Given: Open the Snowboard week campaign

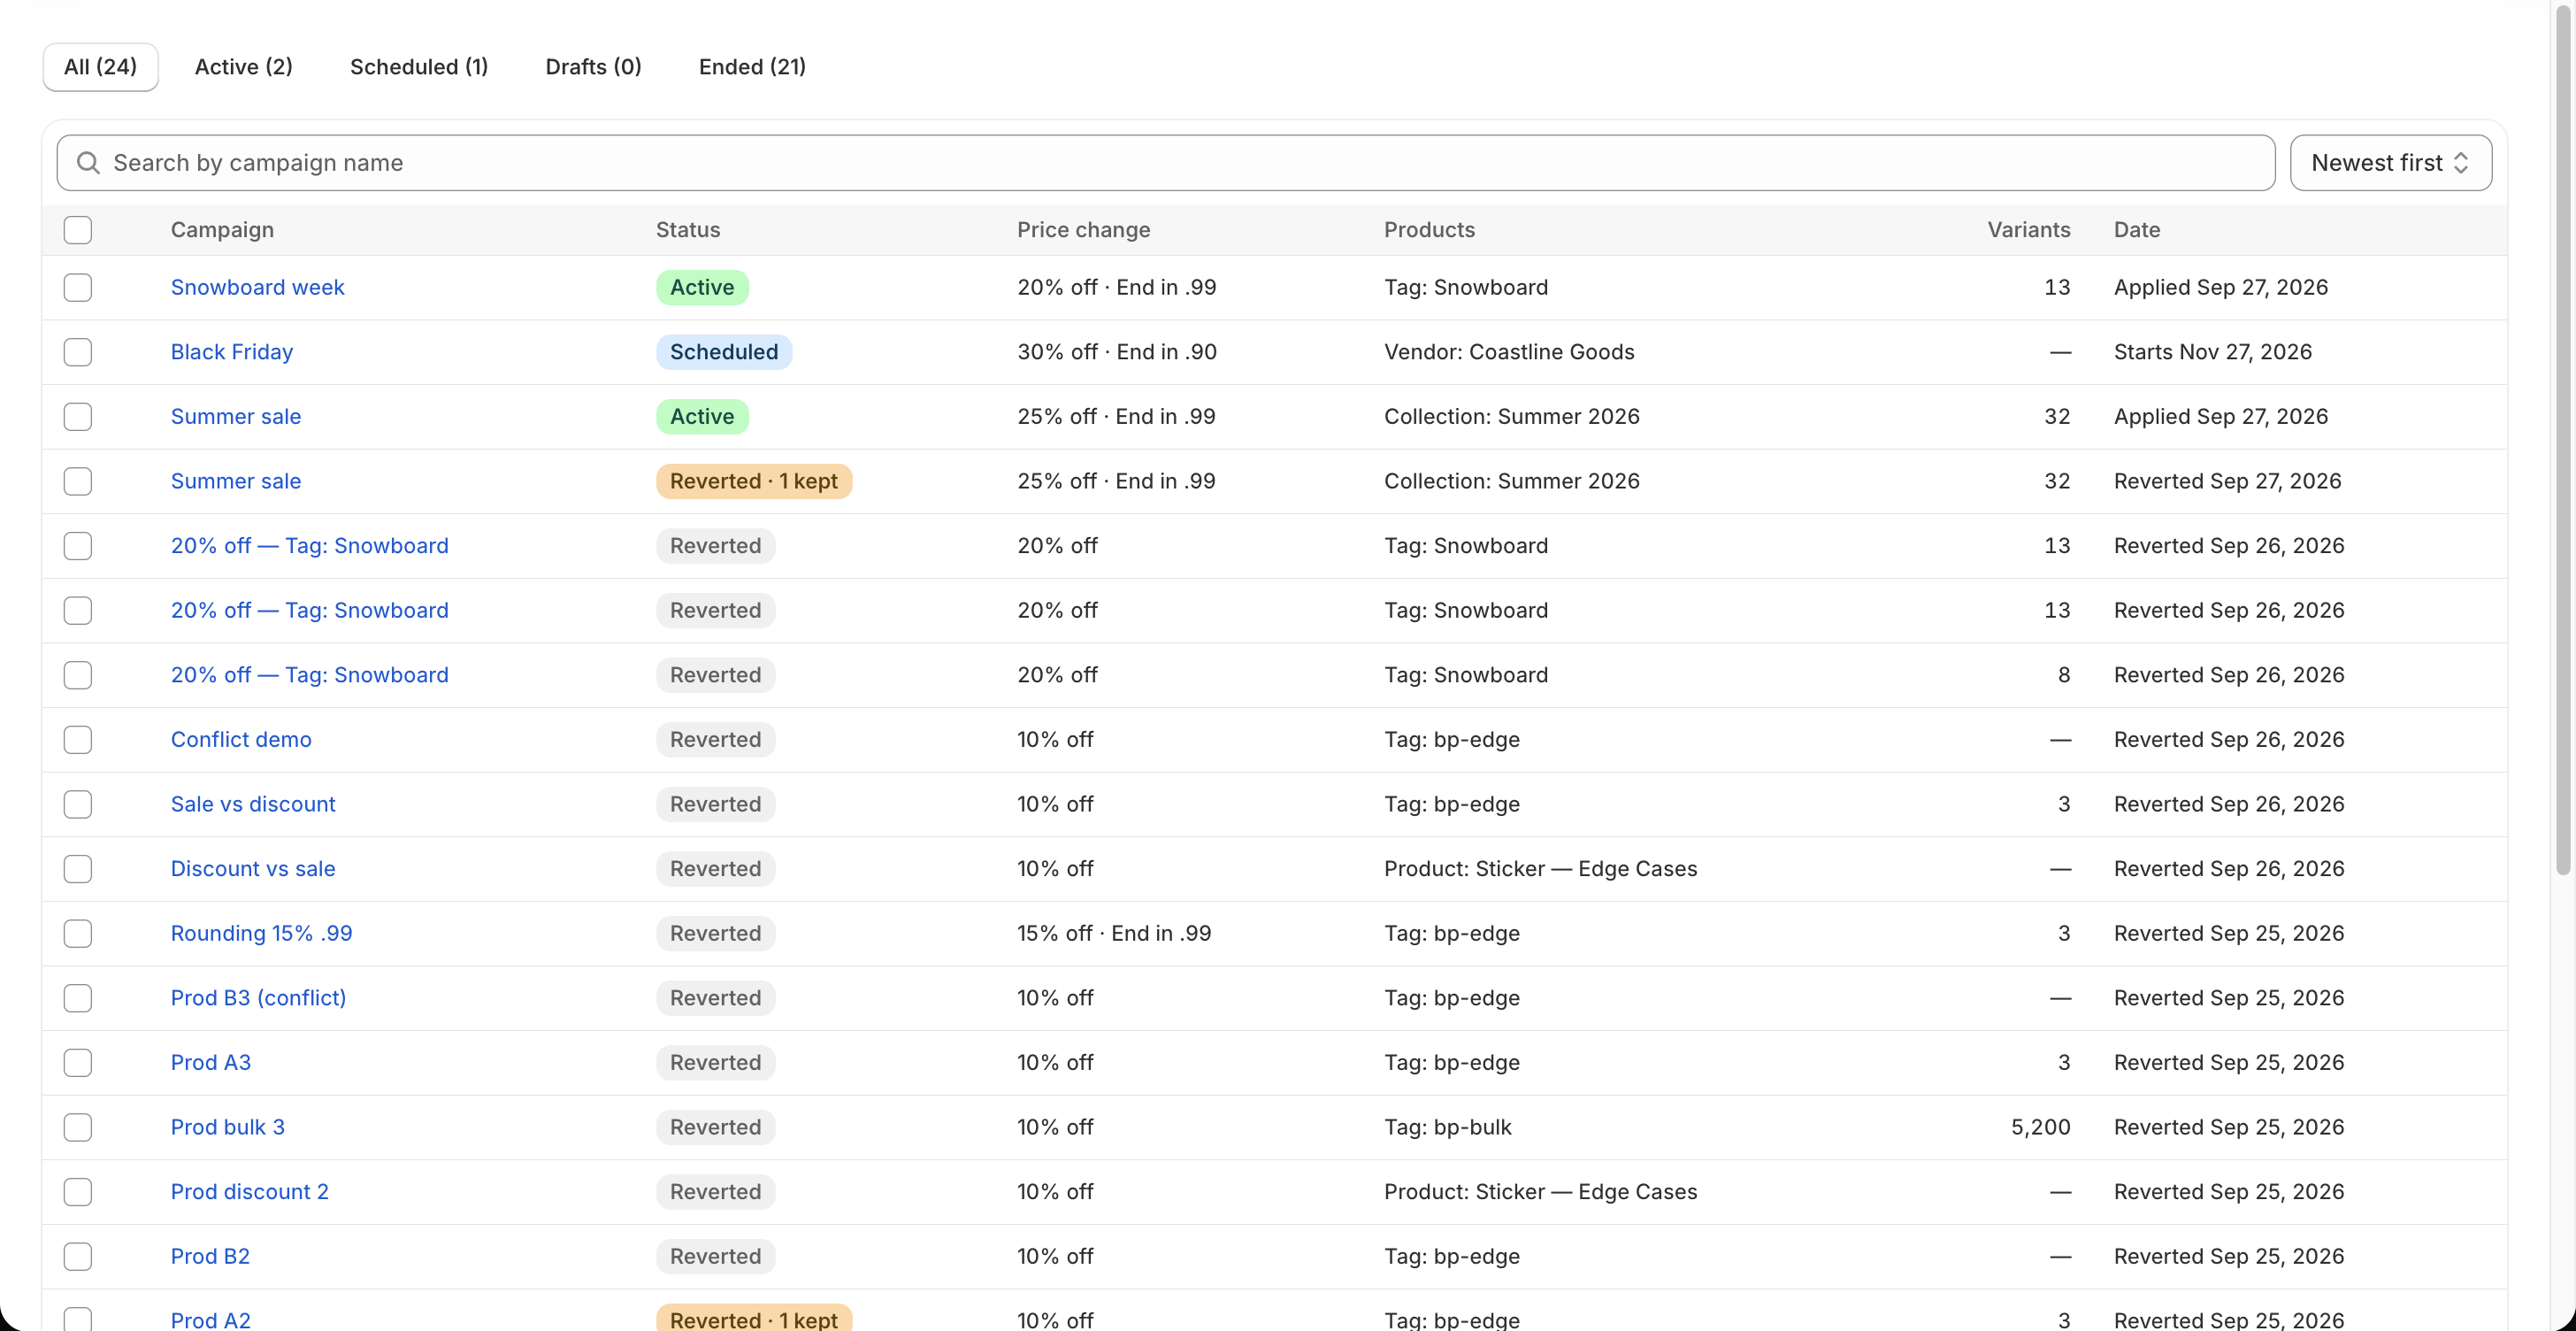Looking at the screenshot, I should coord(257,288).
